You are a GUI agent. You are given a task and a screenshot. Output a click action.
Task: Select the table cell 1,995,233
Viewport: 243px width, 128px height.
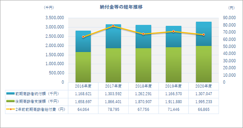(x=204, y=102)
